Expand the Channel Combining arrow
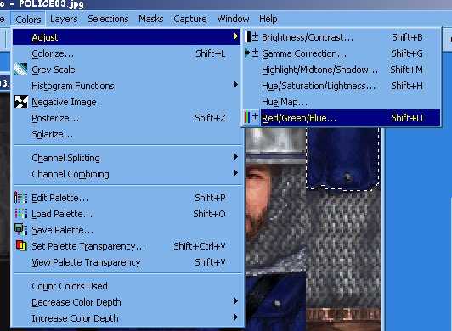 click(x=236, y=173)
